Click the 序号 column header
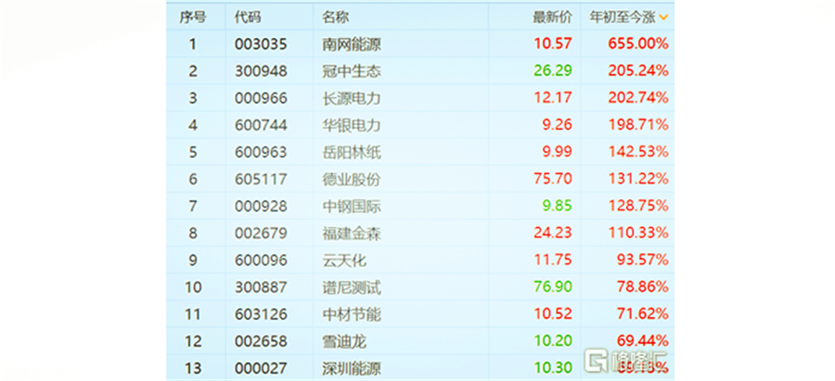835x381 pixels. 192,17
